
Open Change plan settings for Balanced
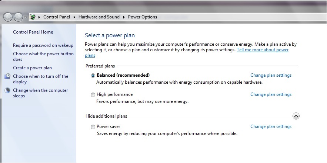pyautogui.click(x=271, y=75)
